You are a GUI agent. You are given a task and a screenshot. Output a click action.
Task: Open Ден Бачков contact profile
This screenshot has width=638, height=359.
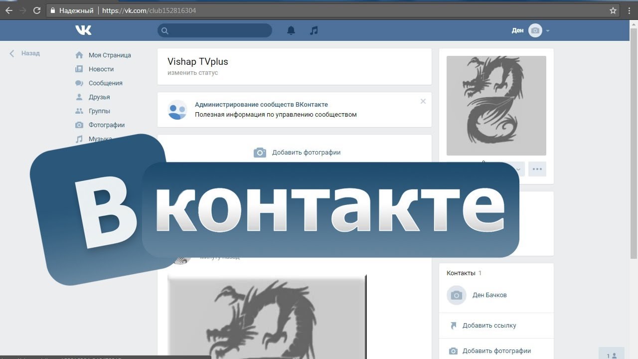[x=489, y=295]
